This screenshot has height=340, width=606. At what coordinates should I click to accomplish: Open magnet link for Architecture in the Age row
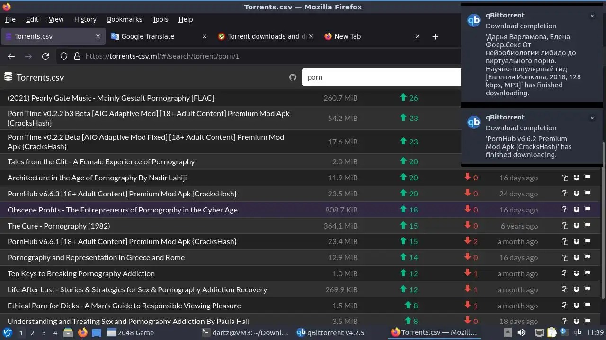(576, 178)
